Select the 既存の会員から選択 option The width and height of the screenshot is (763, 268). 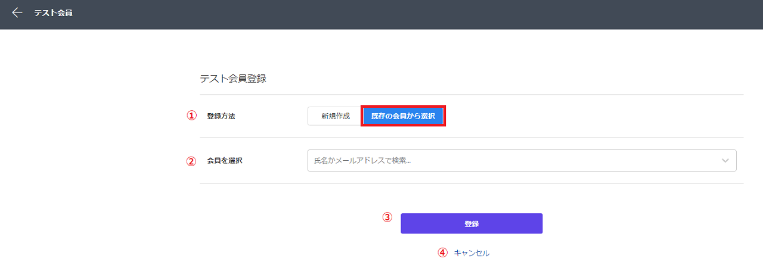[x=403, y=116]
